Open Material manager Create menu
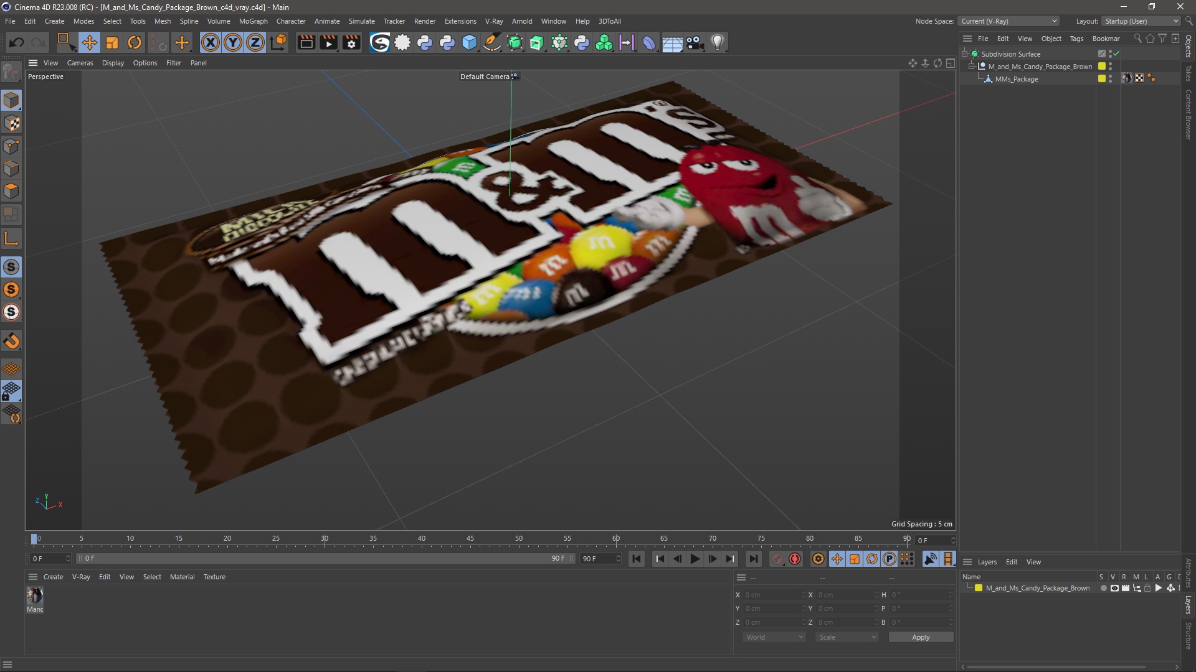Screen dimensions: 1196x672 pos(53,577)
